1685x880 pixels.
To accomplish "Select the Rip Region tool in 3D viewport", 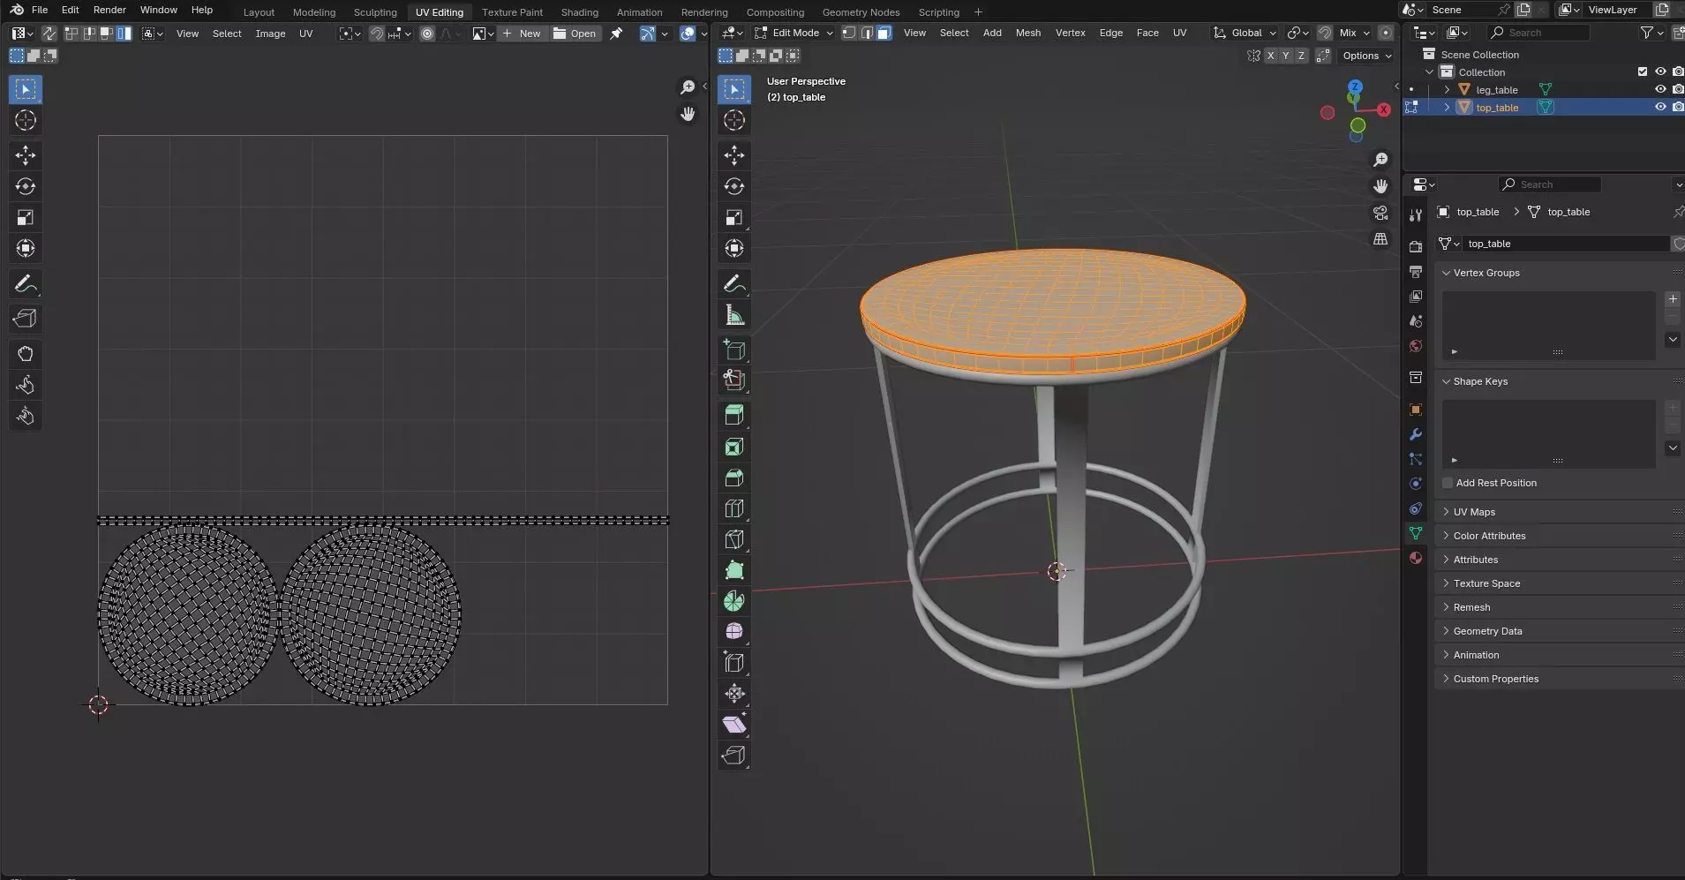I will (734, 756).
